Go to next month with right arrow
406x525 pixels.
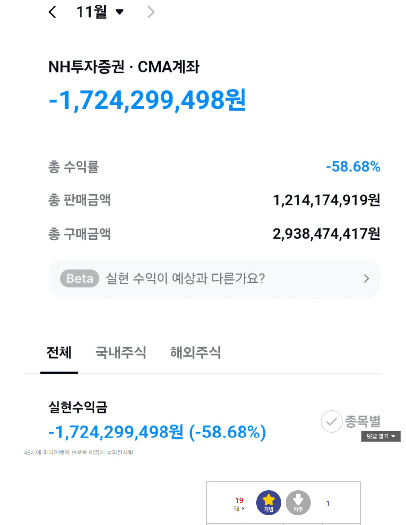[151, 12]
